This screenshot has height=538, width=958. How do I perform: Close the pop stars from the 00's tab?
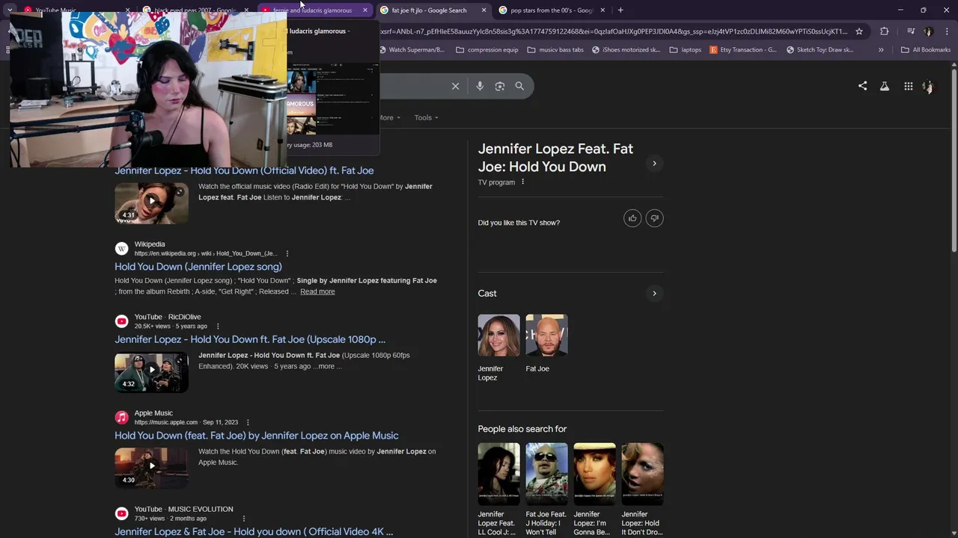coord(602,10)
